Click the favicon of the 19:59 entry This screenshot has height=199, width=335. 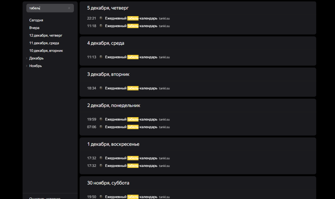pyautogui.click(x=101, y=119)
